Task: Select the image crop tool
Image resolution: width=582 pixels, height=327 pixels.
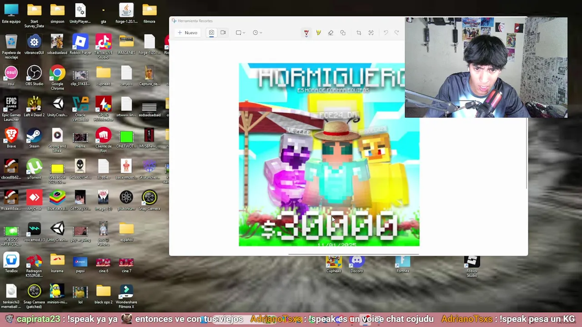Action: point(359,33)
